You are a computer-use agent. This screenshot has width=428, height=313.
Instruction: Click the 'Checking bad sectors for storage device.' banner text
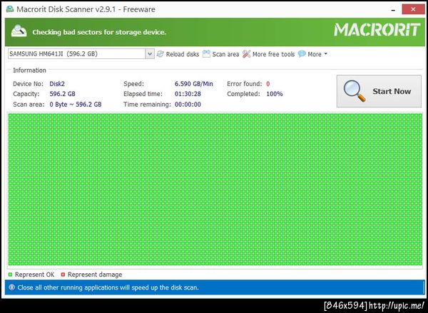(99, 32)
